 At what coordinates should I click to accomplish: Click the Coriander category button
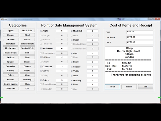11,88
